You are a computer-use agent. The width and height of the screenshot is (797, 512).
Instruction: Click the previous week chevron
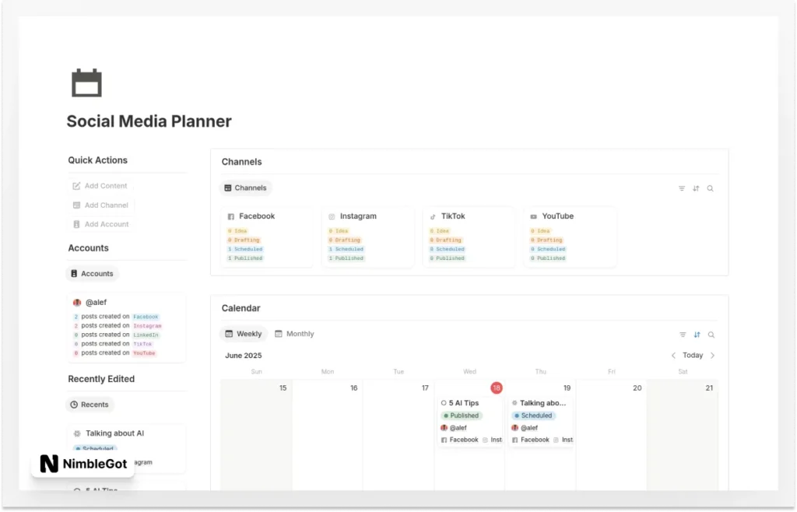[674, 355]
